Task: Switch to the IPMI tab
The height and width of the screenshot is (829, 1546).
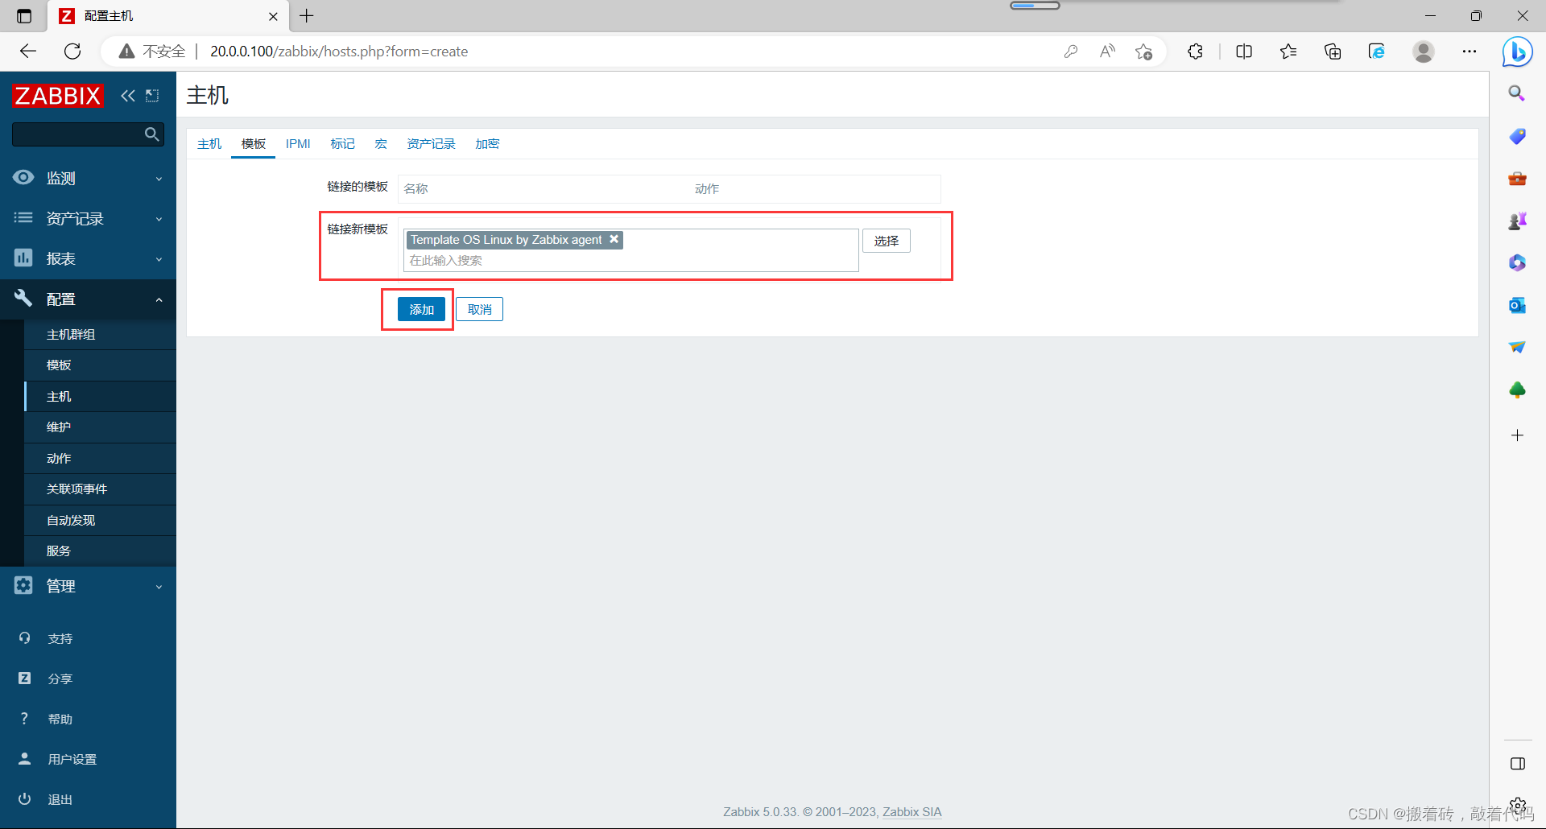Action: tap(298, 143)
